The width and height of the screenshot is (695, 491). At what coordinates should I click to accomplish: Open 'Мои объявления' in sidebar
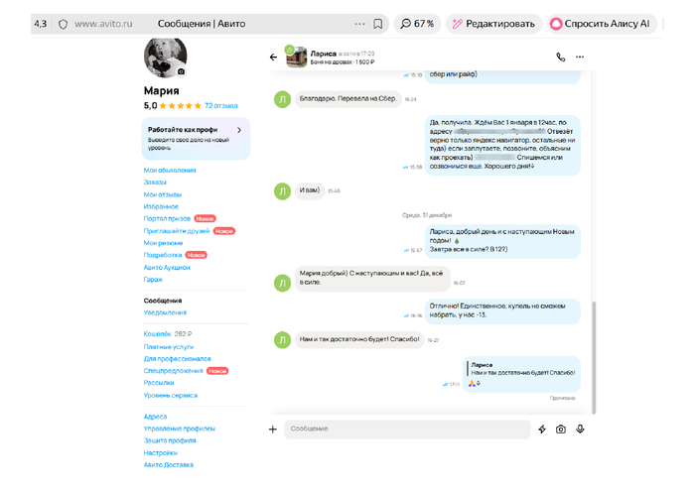point(170,170)
